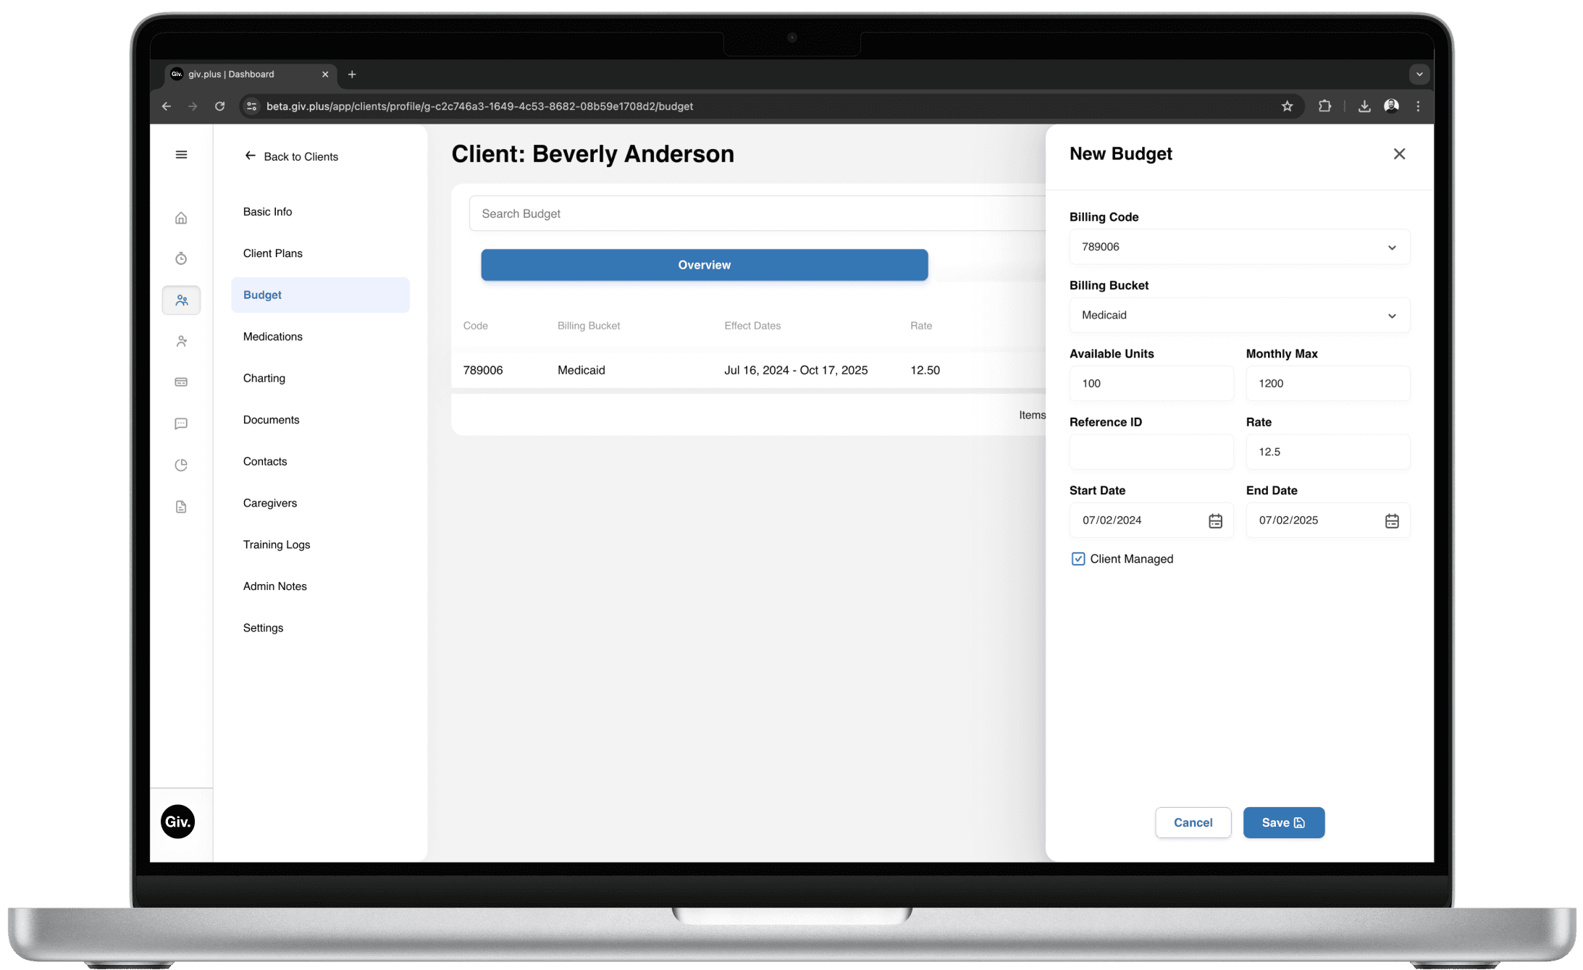This screenshot has height=970, width=1583.
Task: Open End Date calendar picker icon
Action: (1392, 520)
